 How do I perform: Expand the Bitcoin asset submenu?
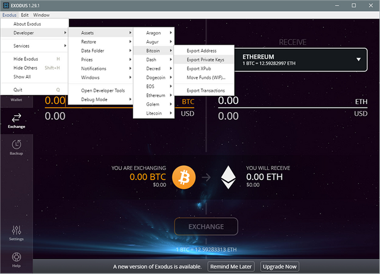pos(154,51)
